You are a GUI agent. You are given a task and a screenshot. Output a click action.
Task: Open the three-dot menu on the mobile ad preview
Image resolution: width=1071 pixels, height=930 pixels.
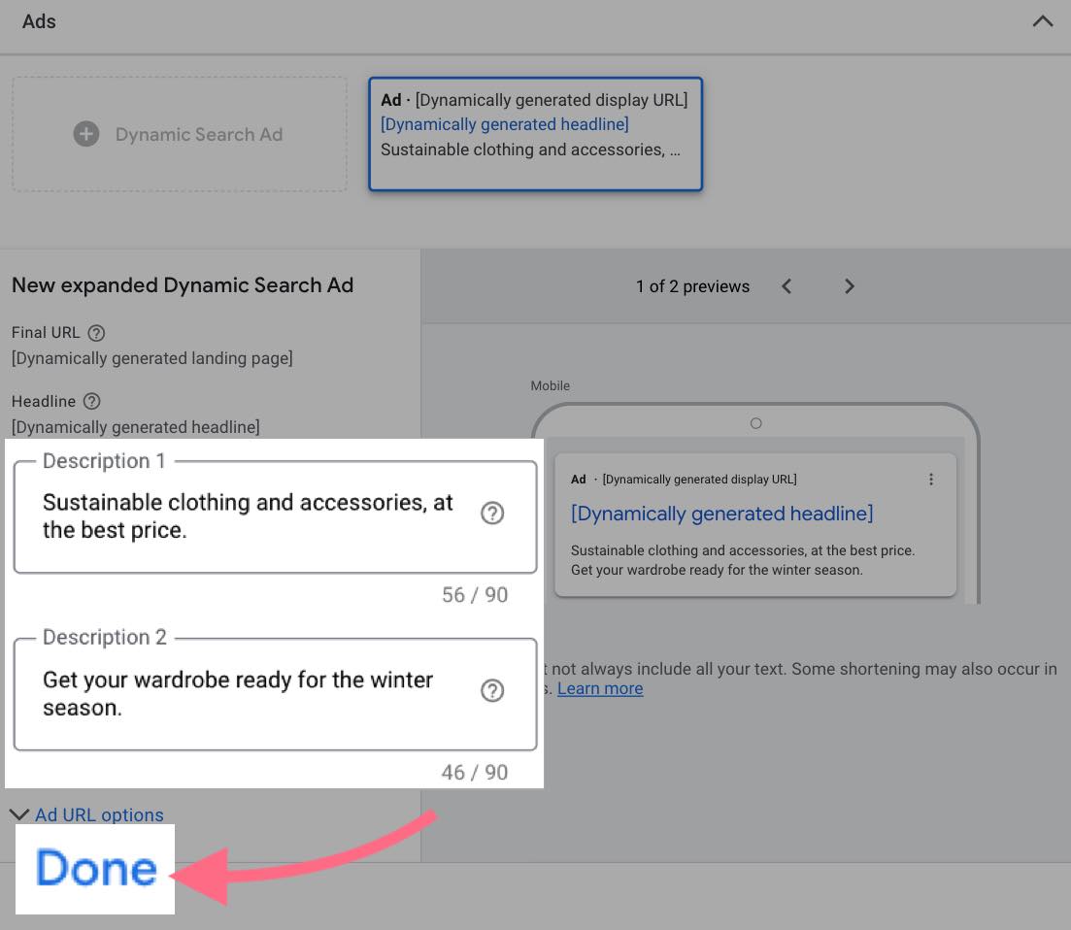(931, 479)
